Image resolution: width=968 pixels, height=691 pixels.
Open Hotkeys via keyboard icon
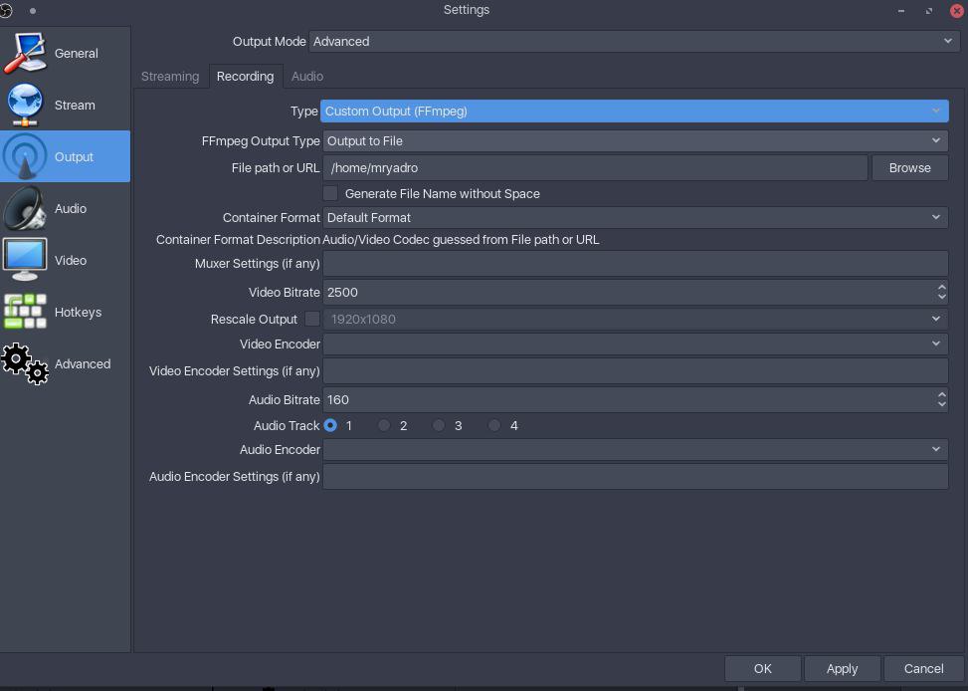(25, 312)
